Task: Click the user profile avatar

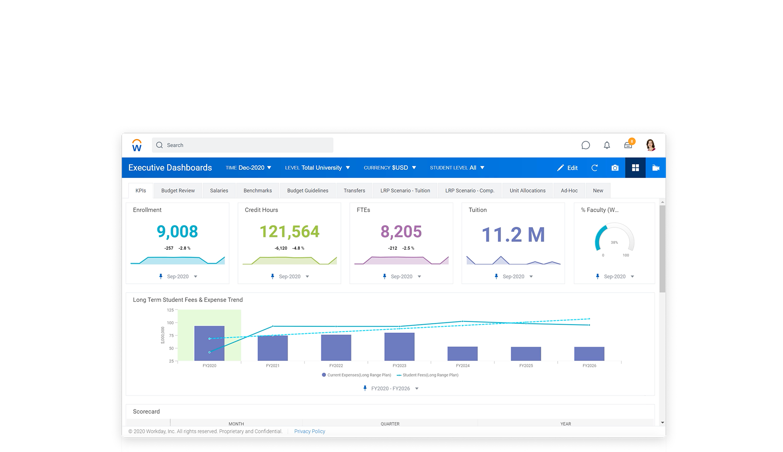Action: coord(651,145)
